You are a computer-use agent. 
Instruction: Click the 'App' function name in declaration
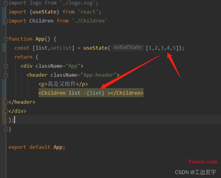tap(40, 39)
